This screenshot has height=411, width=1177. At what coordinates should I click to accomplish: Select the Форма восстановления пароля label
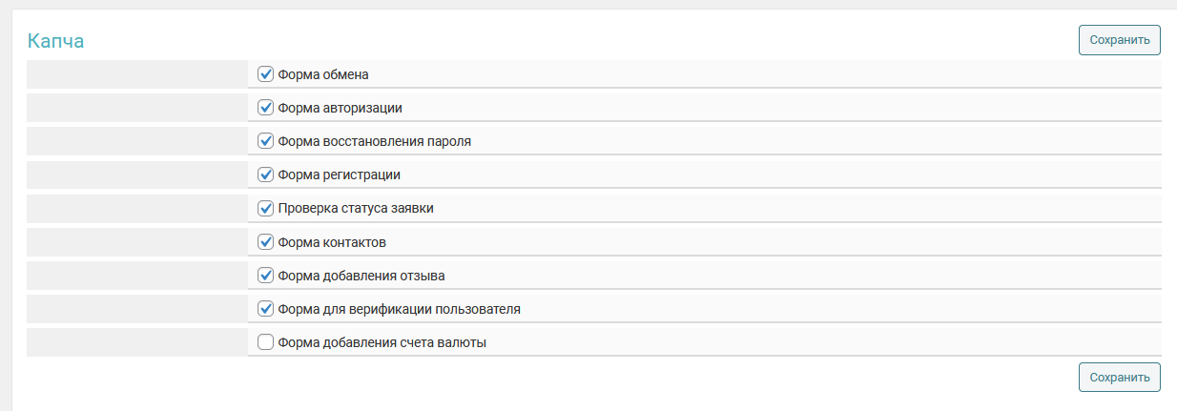tap(374, 141)
